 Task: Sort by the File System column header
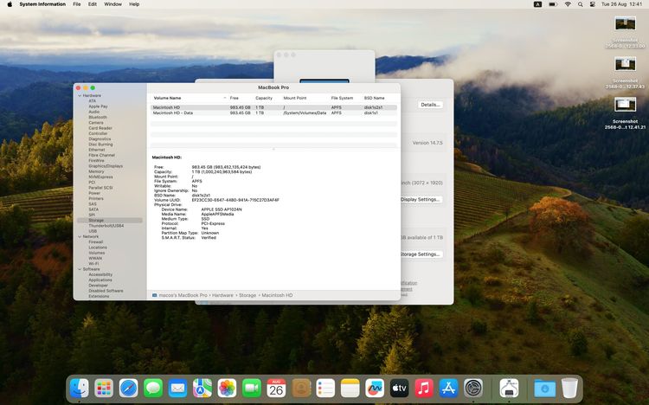342,98
